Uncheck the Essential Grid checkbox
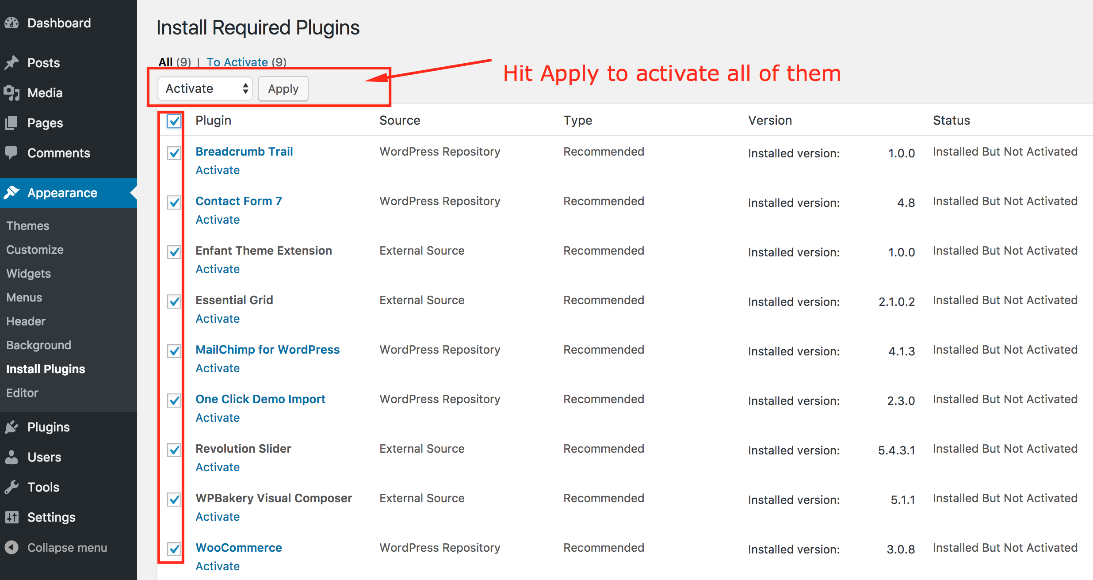Viewport: 1093px width, 580px height. 174,301
